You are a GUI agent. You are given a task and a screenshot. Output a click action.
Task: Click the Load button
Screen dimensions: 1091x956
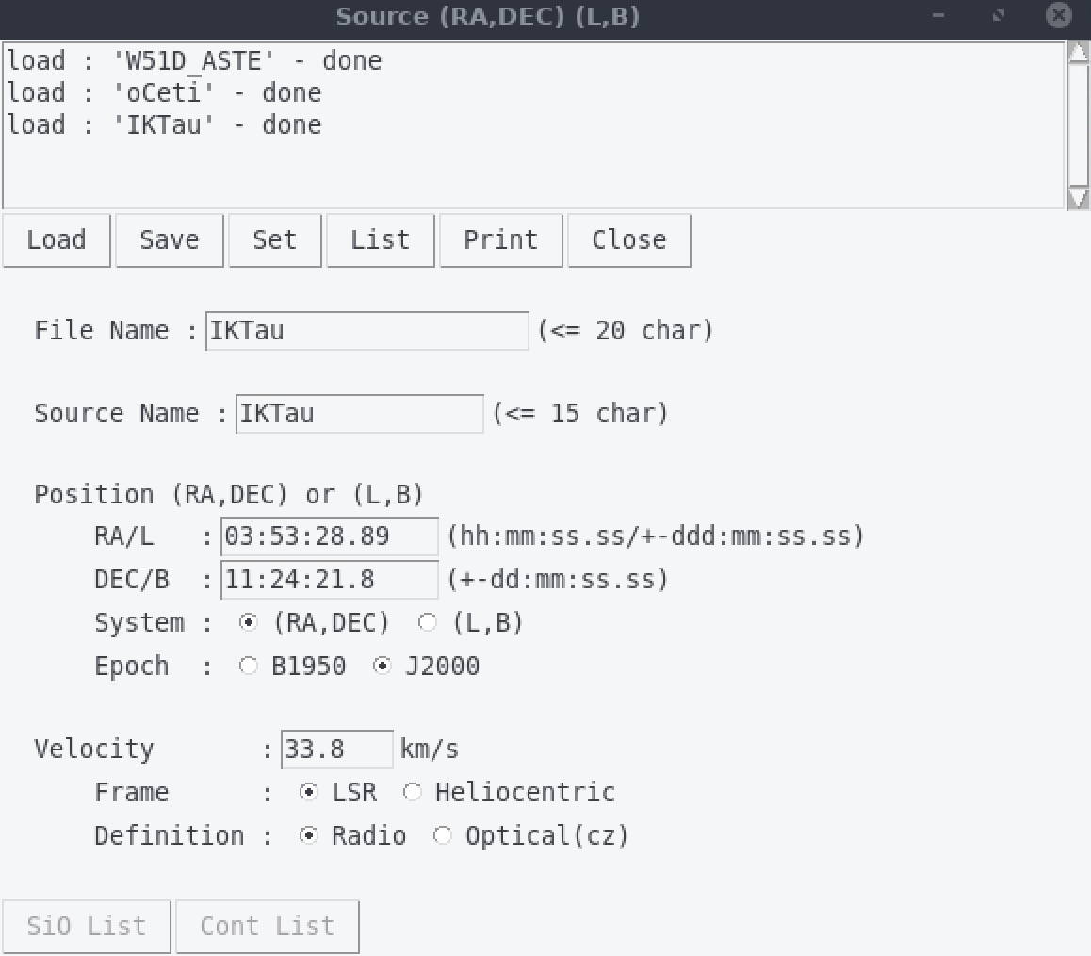(57, 240)
